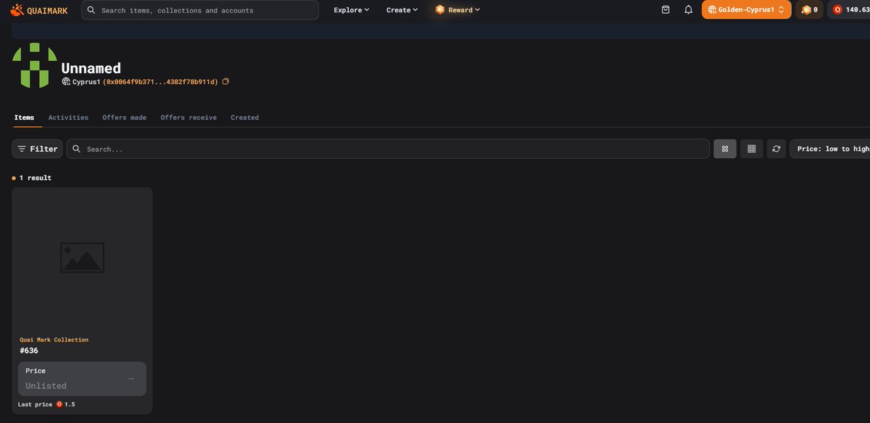Click the reward points cube badge
Viewport: 870px width, 423px height.
(809, 10)
